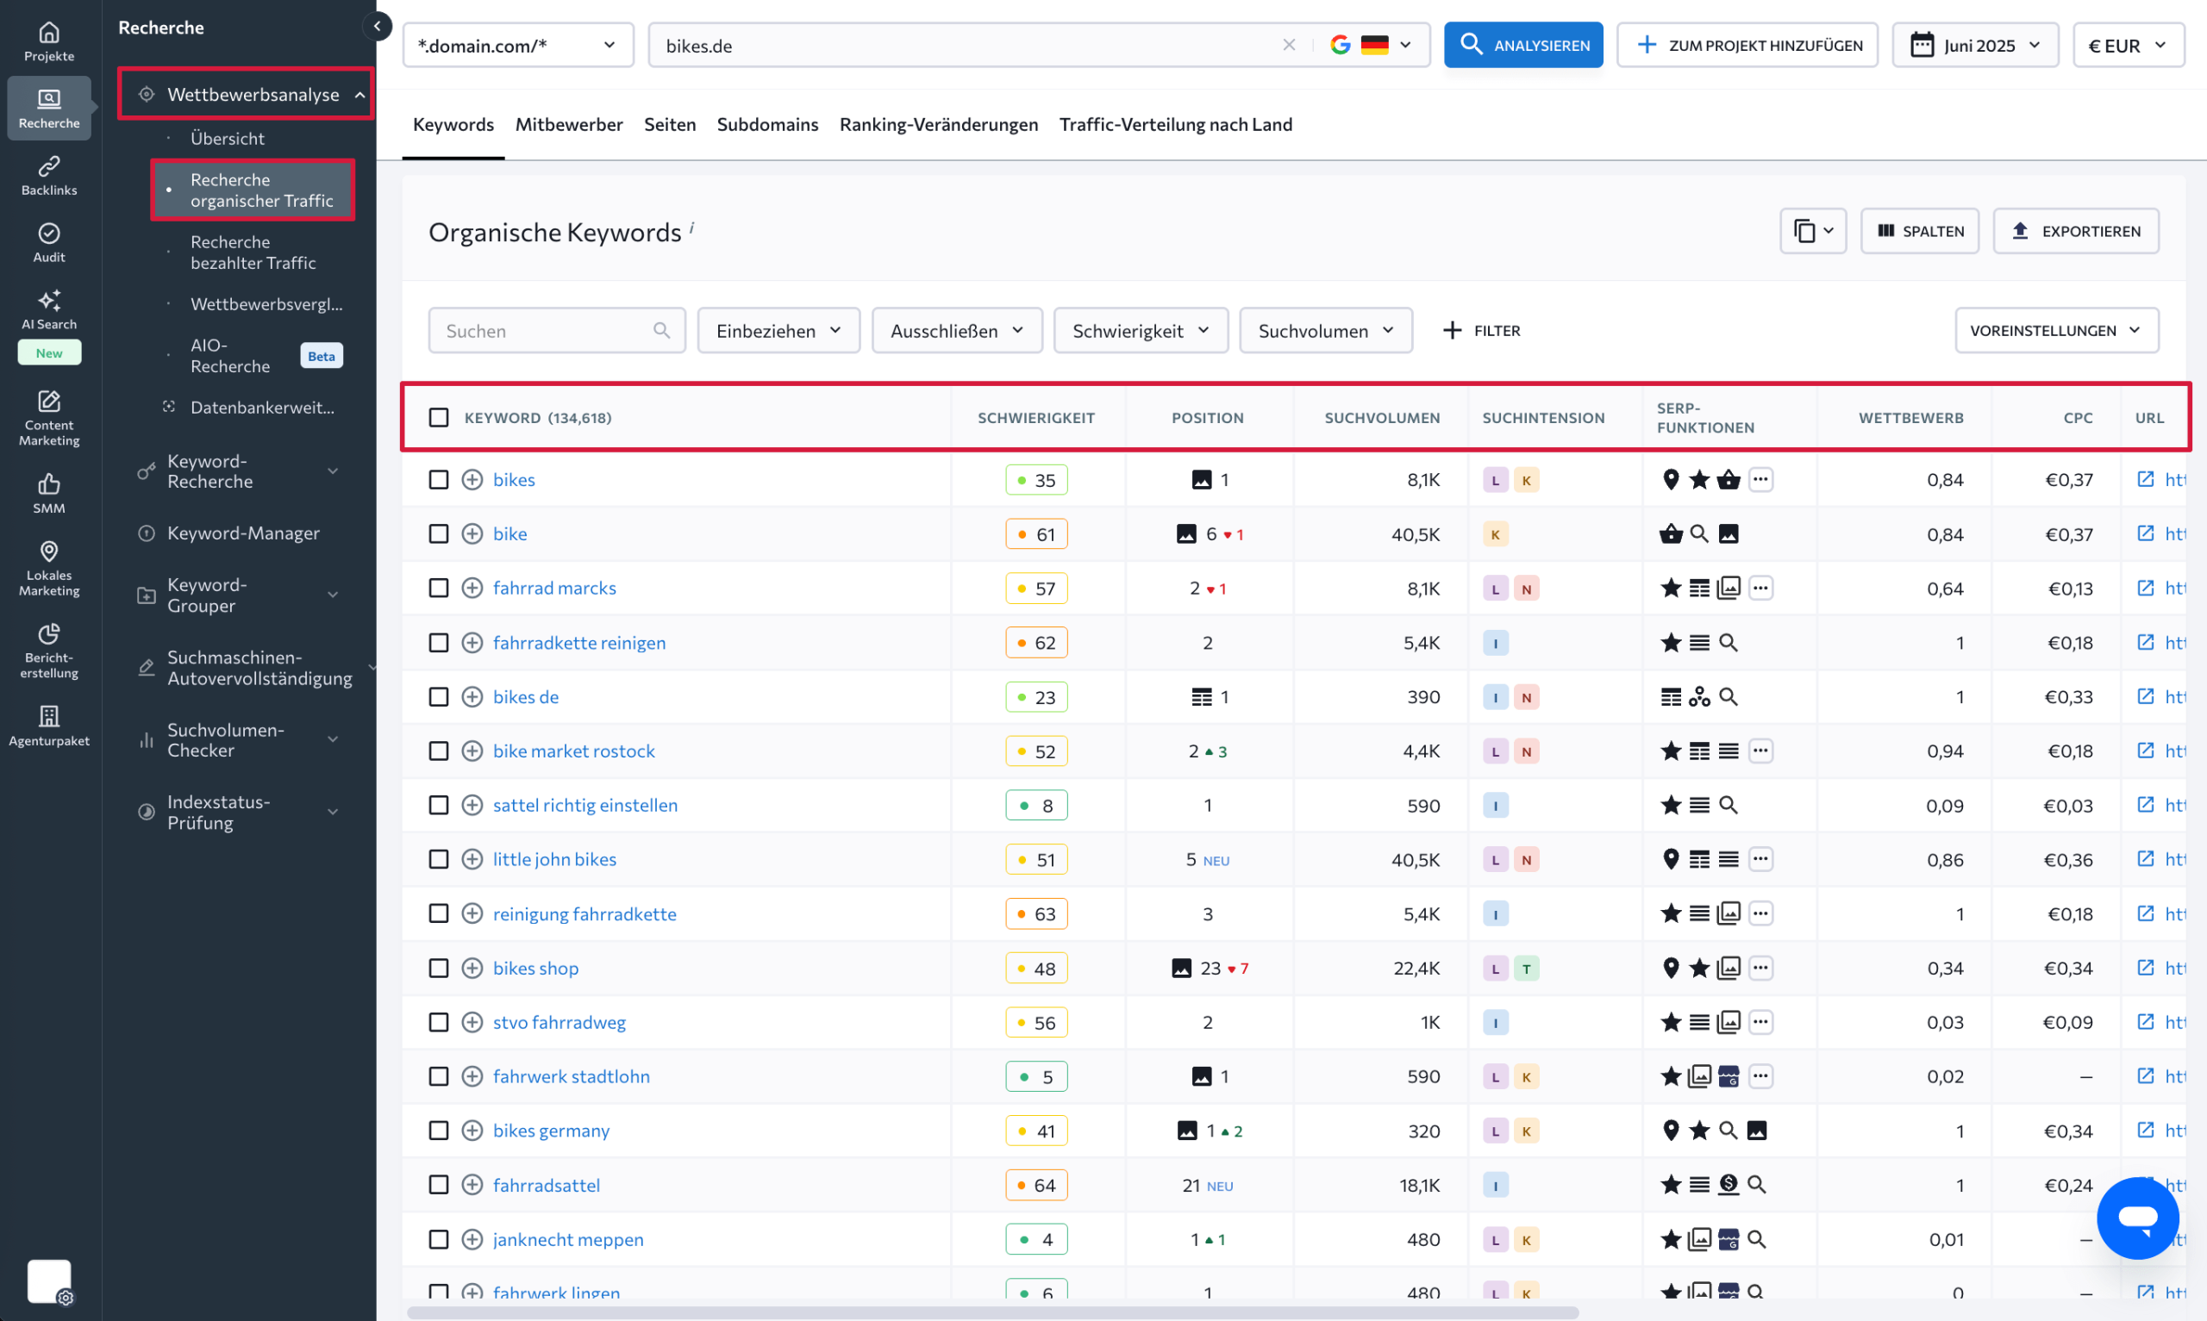This screenshot has height=1321, width=2207.
Task: Switch to Traffic-Verteilung nach Land tab
Action: [x=1175, y=124]
